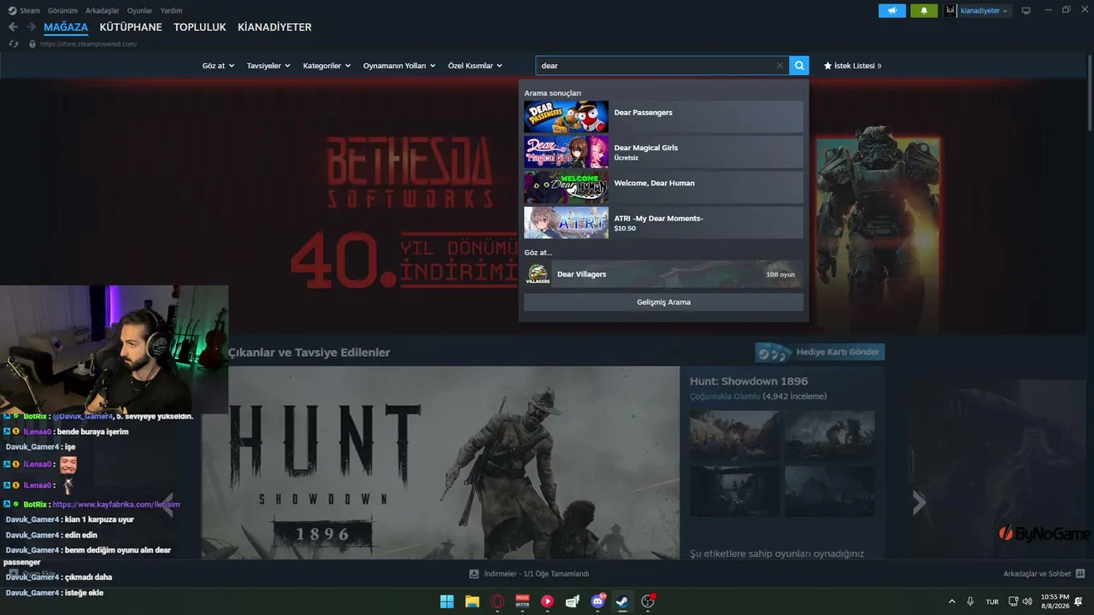
Task: Go forward with the right arrow
Action: point(32,27)
